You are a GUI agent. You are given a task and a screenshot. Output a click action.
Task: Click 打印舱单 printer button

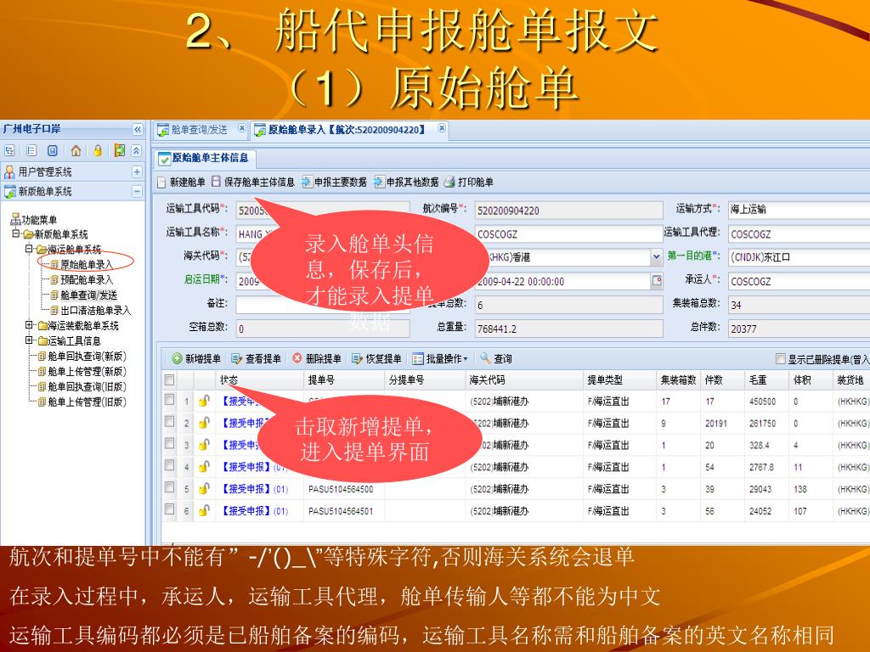(x=469, y=182)
